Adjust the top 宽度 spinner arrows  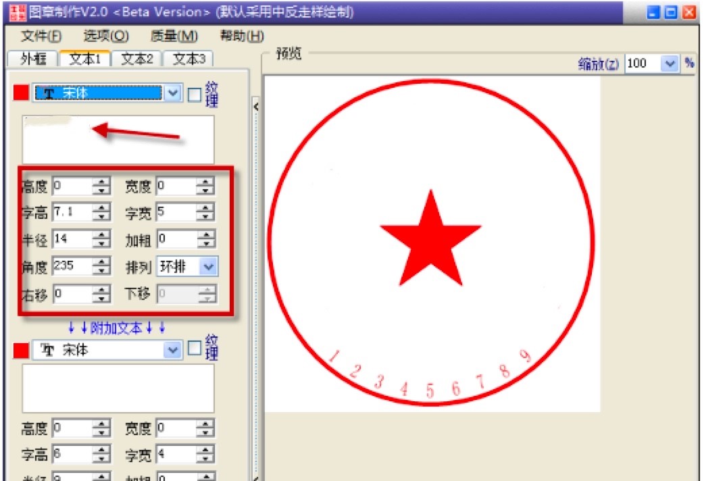[x=205, y=186]
